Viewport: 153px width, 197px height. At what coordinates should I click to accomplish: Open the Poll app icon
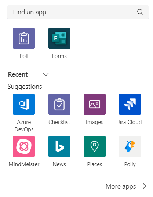24,38
